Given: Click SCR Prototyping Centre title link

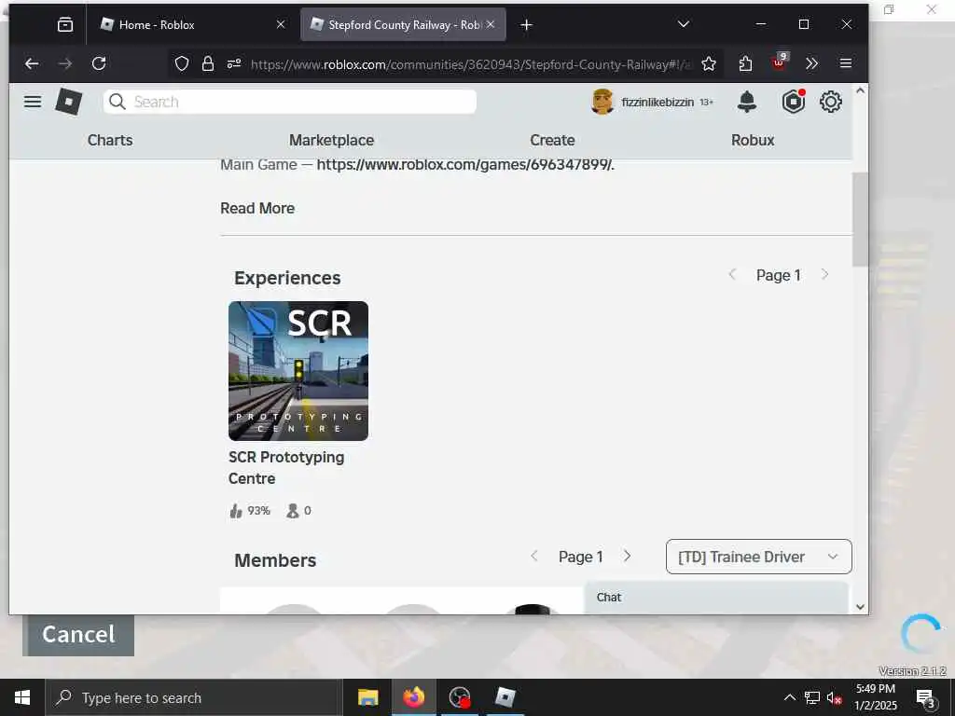Looking at the screenshot, I should 286,468.
